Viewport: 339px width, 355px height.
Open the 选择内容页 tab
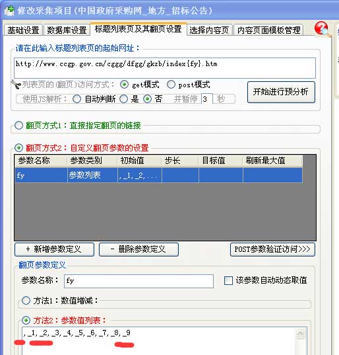click(x=209, y=30)
